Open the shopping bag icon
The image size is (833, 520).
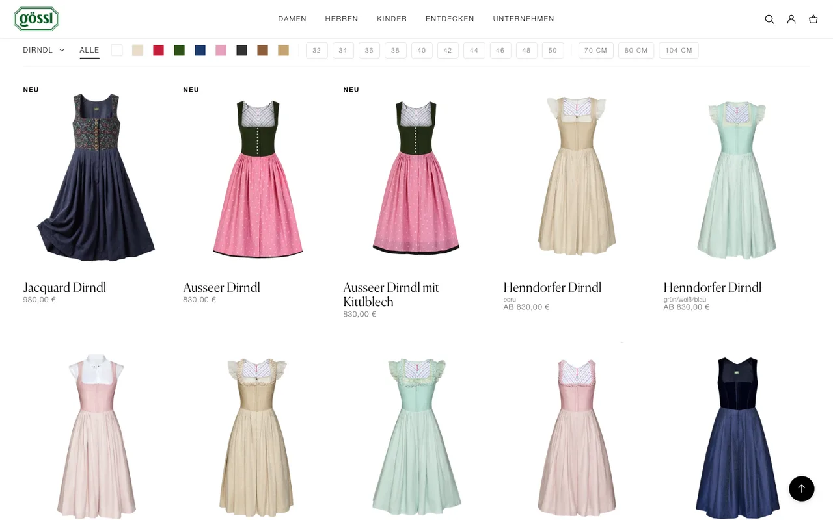pos(813,19)
